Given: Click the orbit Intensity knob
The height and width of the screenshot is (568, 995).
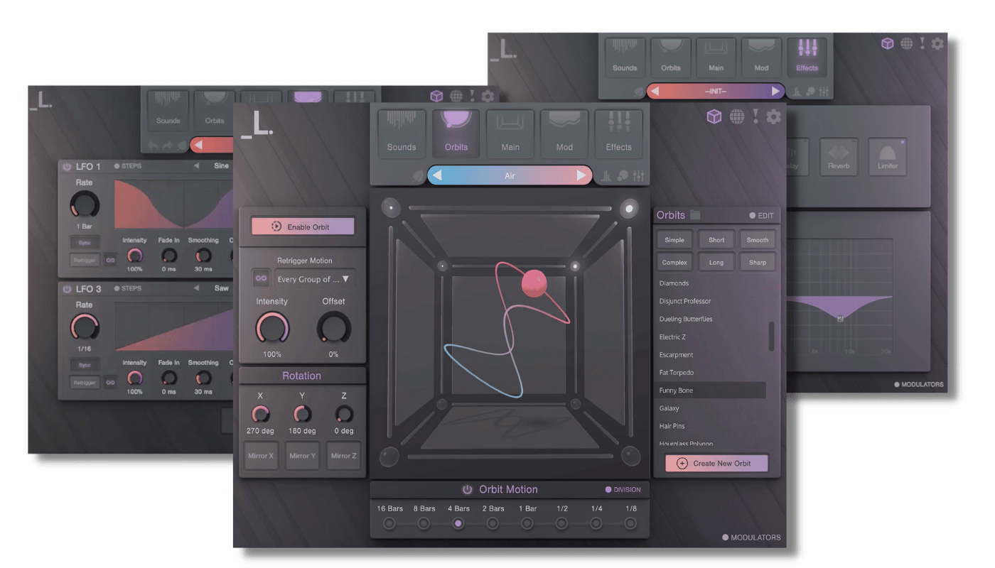Looking at the screenshot, I should [x=272, y=328].
